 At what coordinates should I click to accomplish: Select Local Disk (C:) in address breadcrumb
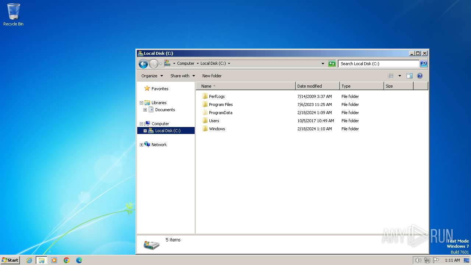[213, 63]
